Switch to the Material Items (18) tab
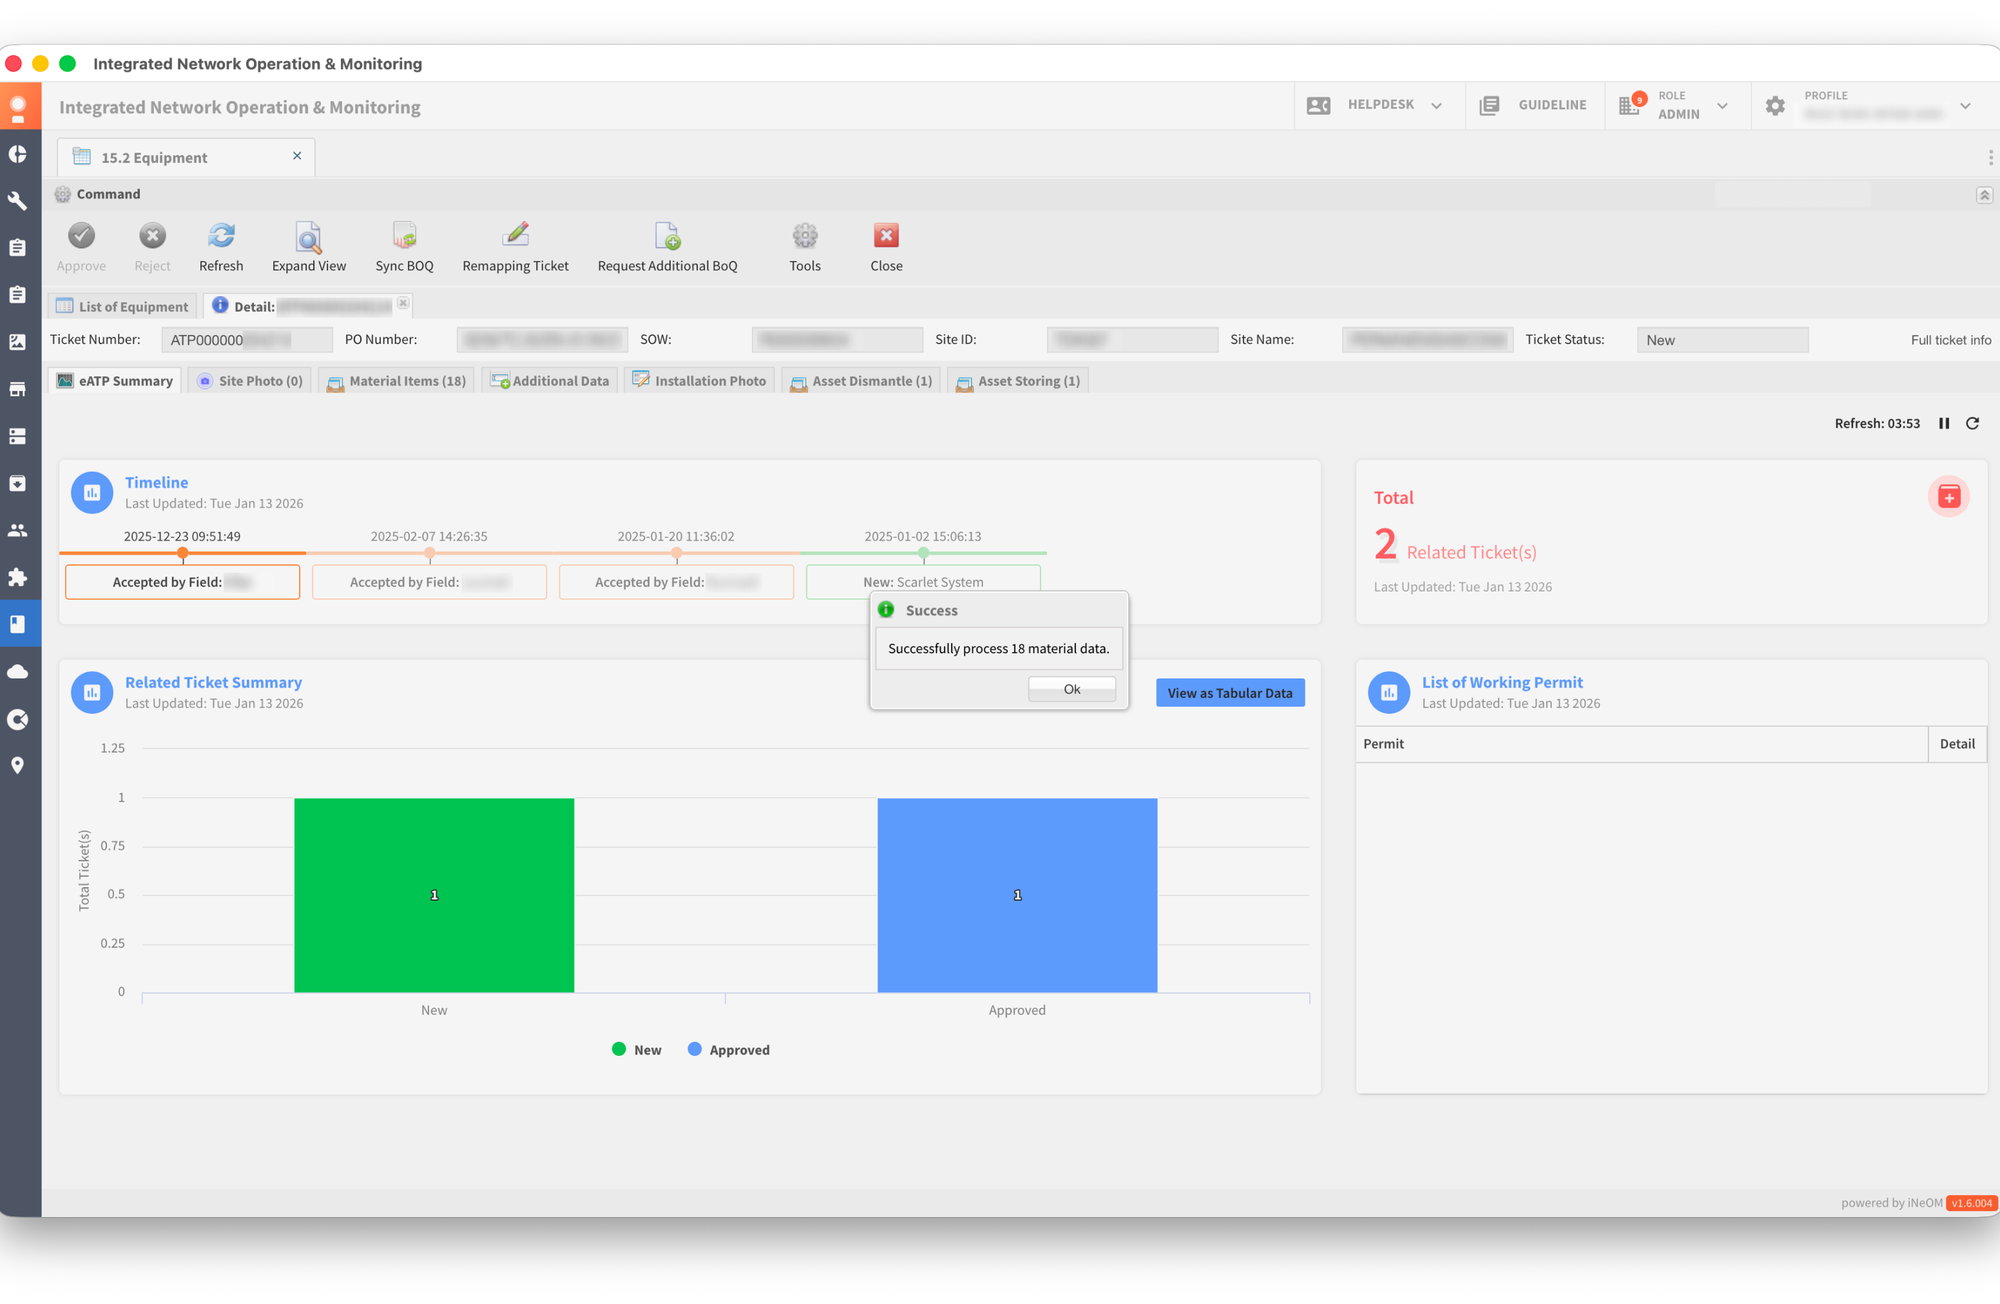2000x1304 pixels. pyautogui.click(x=397, y=381)
